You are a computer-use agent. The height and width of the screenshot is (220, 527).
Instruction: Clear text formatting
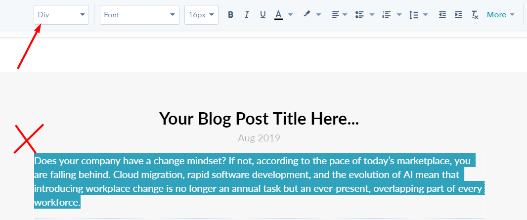pyautogui.click(x=475, y=15)
